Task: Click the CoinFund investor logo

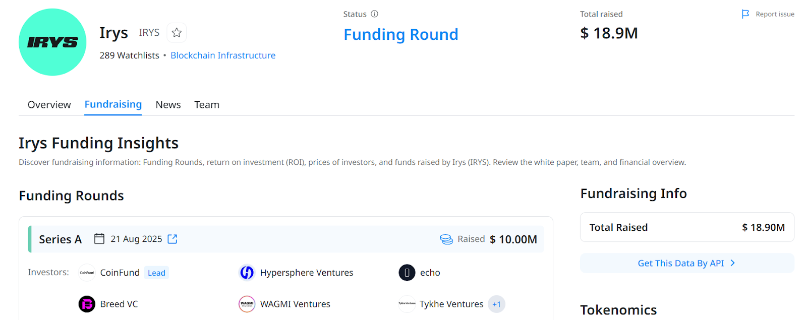Action: pos(87,273)
